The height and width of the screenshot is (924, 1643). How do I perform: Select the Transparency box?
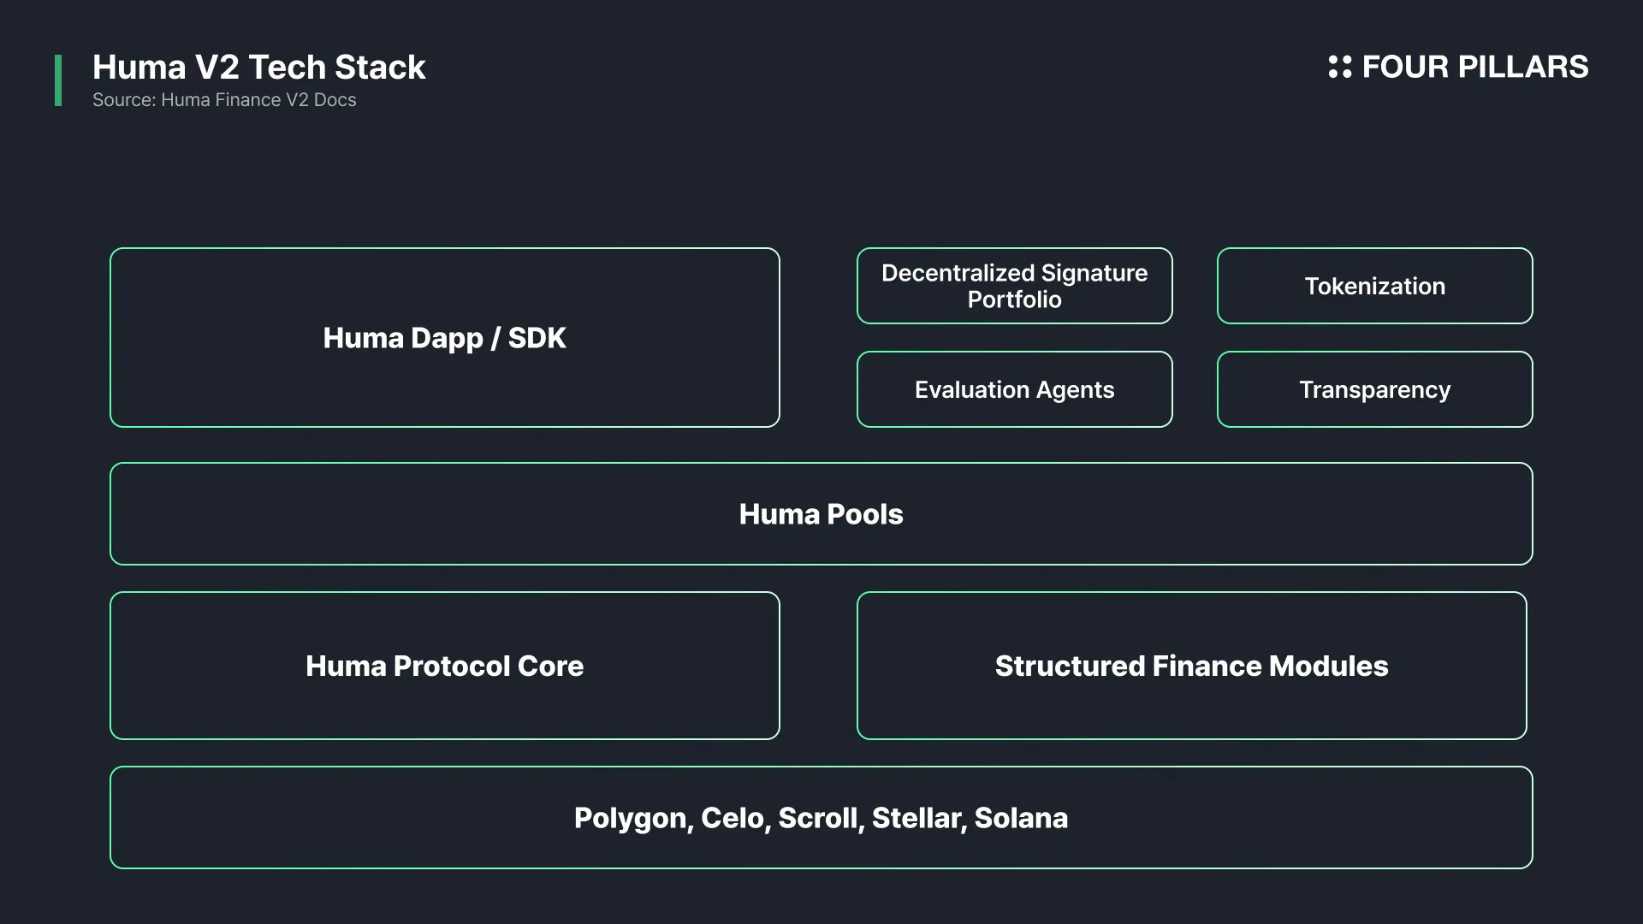[x=1375, y=389]
